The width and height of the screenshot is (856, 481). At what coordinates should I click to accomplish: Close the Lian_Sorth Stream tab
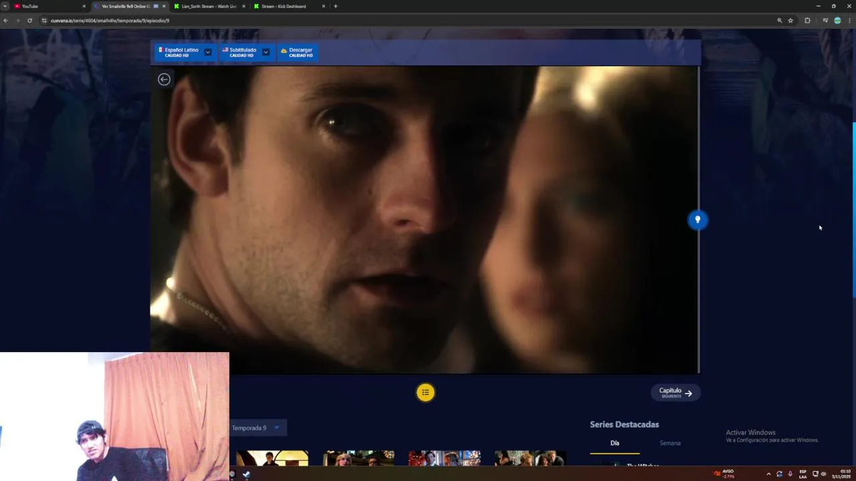pyautogui.click(x=243, y=6)
